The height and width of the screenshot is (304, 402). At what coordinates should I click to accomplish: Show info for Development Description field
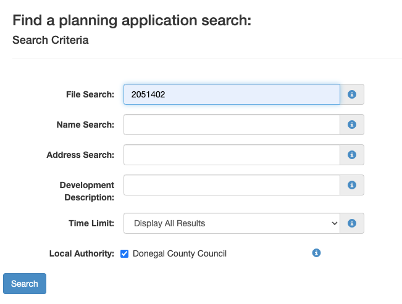point(352,185)
